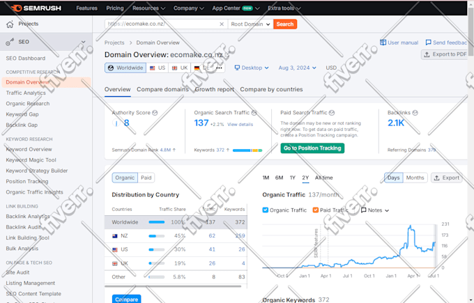The width and height of the screenshot is (474, 303).
Task: Switch to Compare domains tab
Action: (x=162, y=89)
